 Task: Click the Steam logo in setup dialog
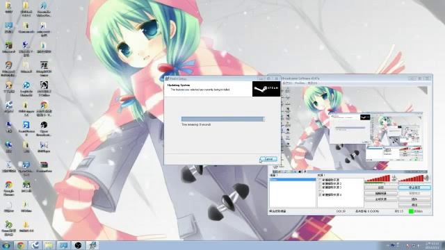coord(266,89)
